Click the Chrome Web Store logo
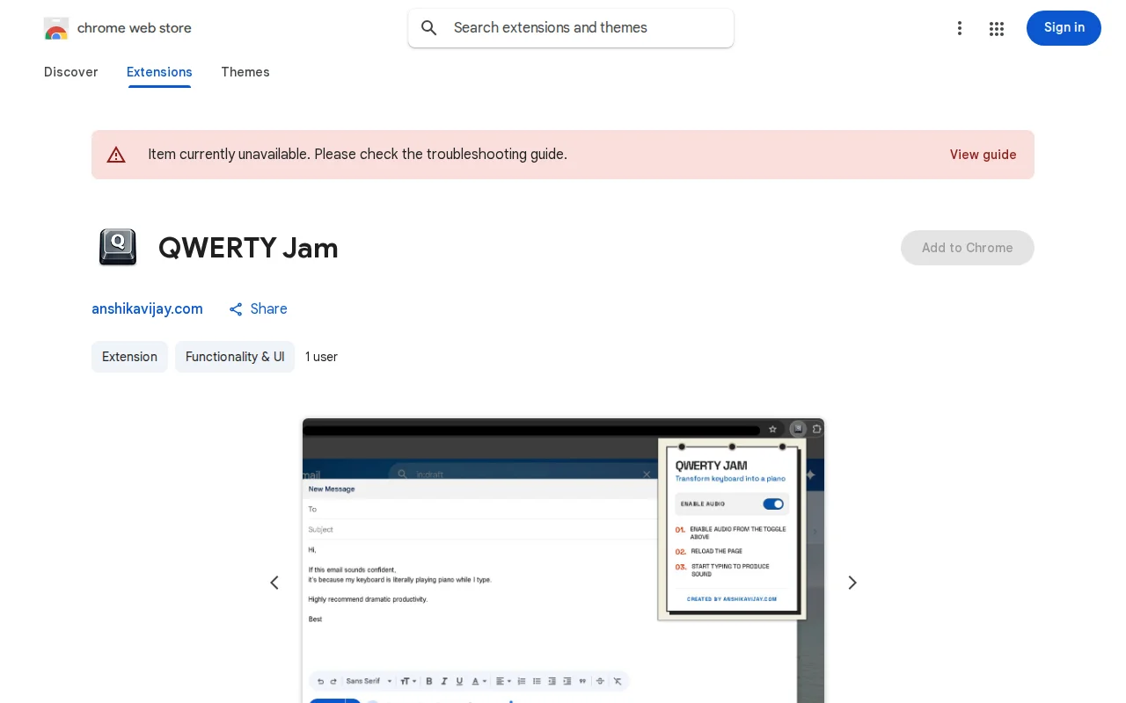The image size is (1126, 703). (56, 28)
